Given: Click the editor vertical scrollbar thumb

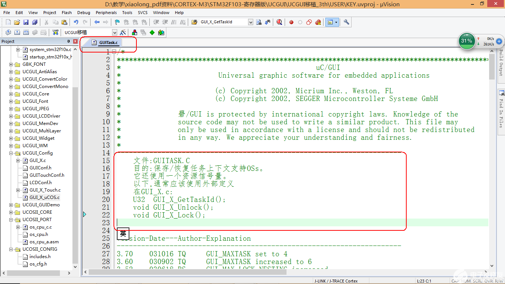Looking at the screenshot, I should [x=491, y=67].
